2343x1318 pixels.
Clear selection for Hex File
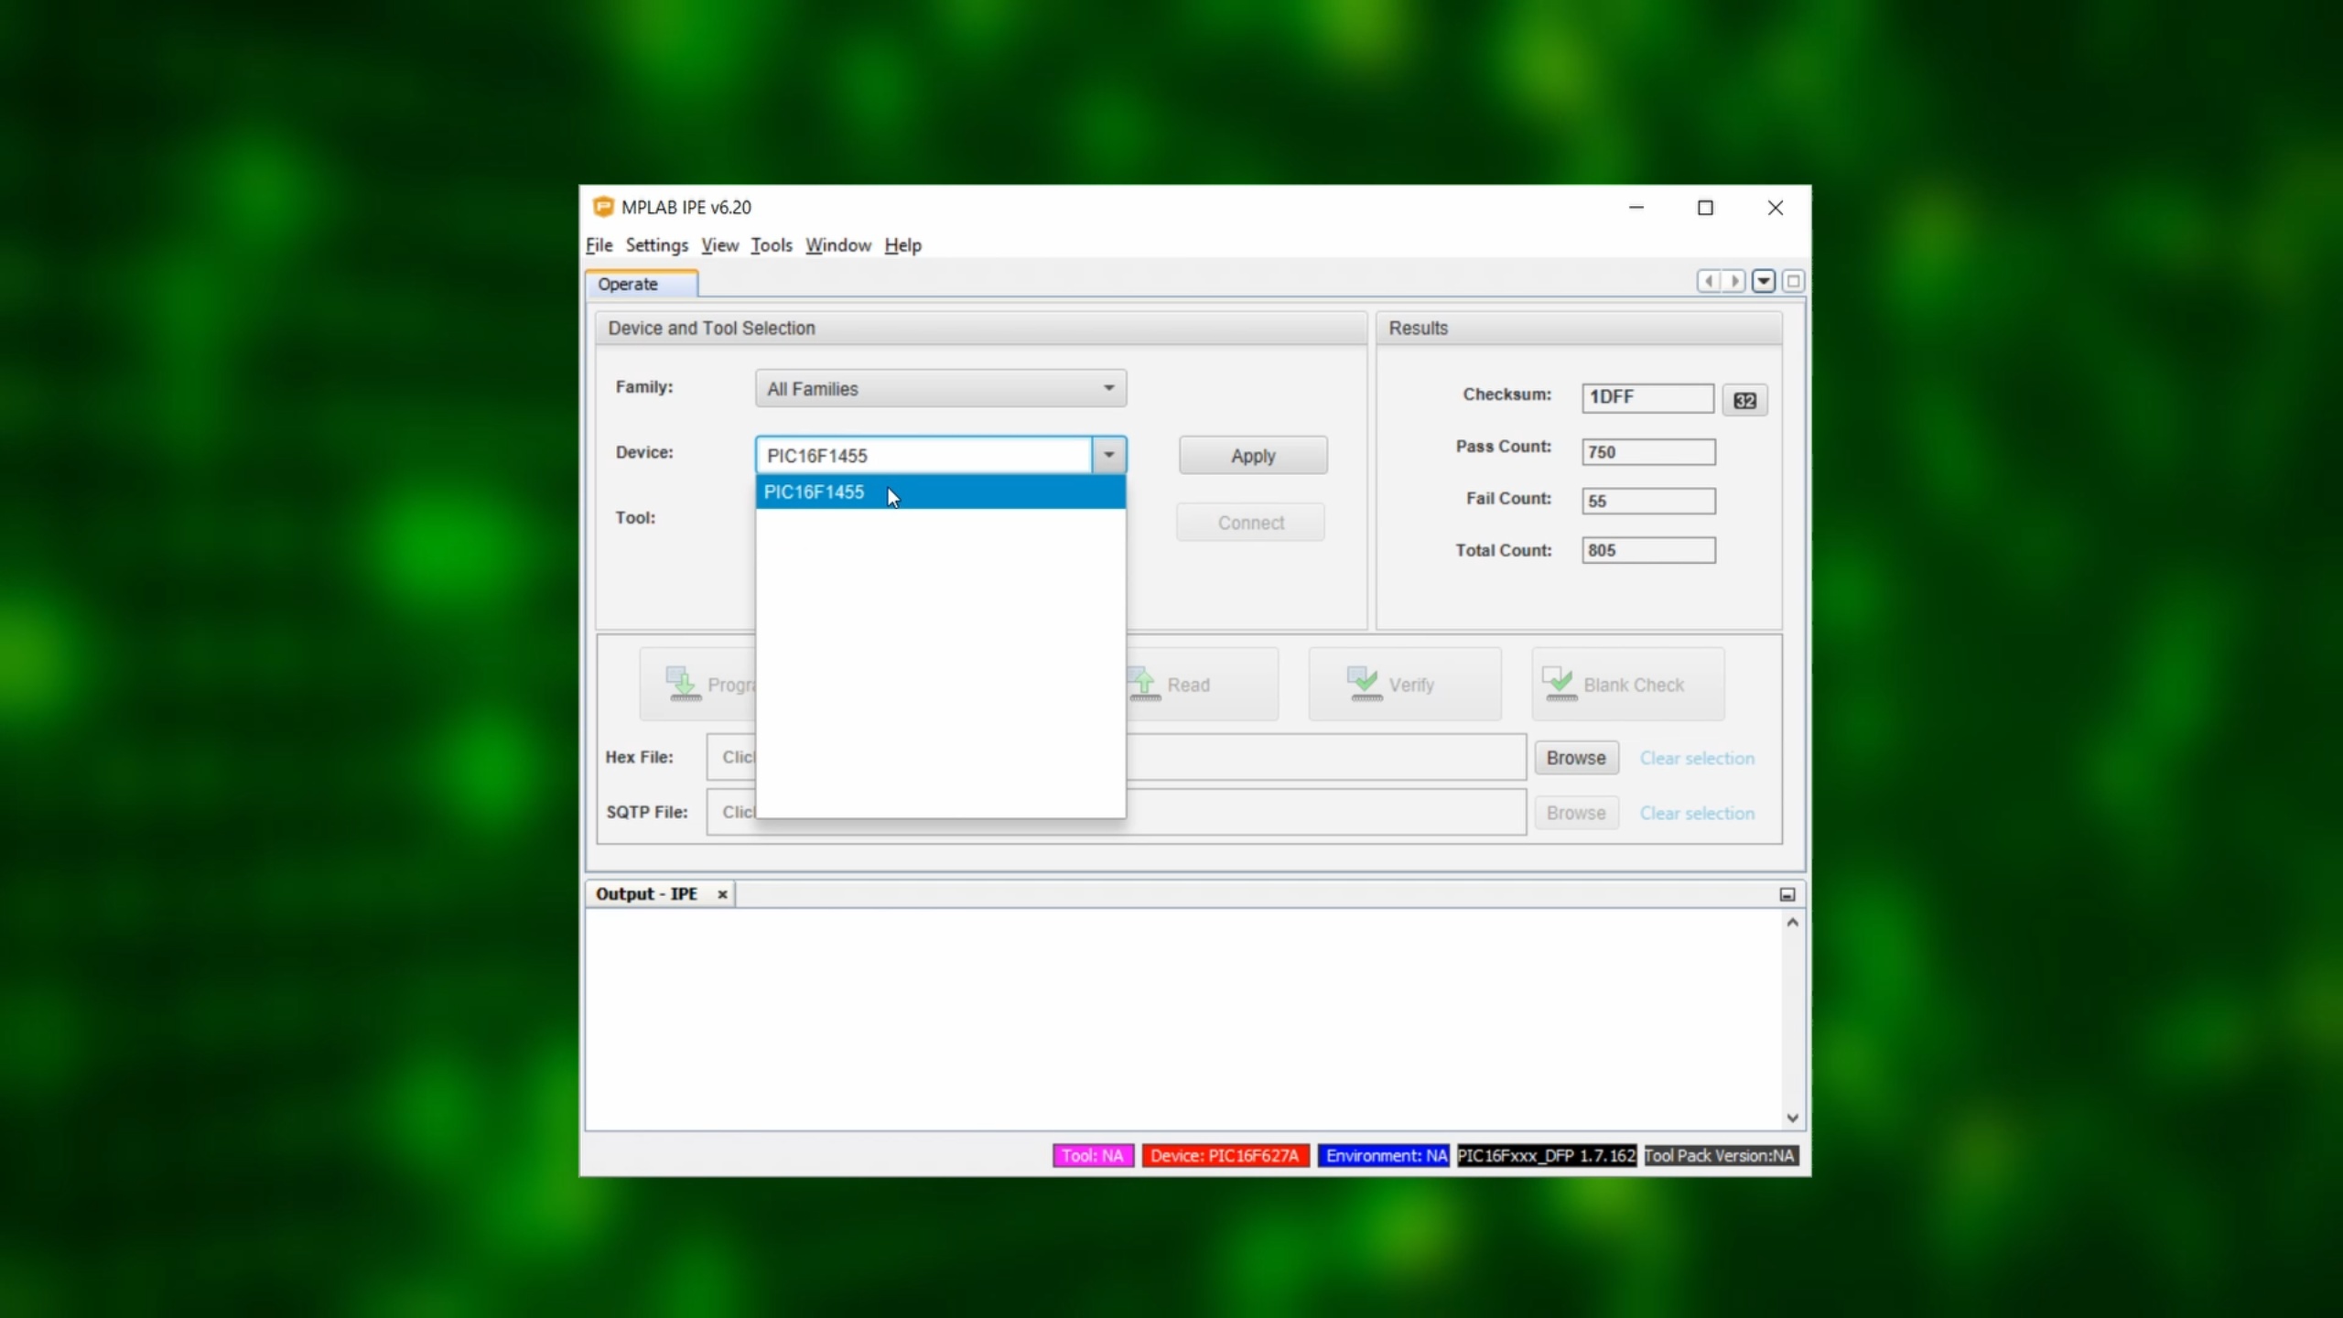tap(1696, 758)
